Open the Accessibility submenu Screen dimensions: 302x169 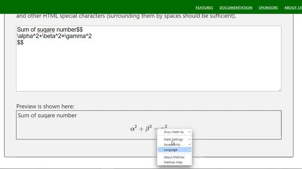coord(175,145)
